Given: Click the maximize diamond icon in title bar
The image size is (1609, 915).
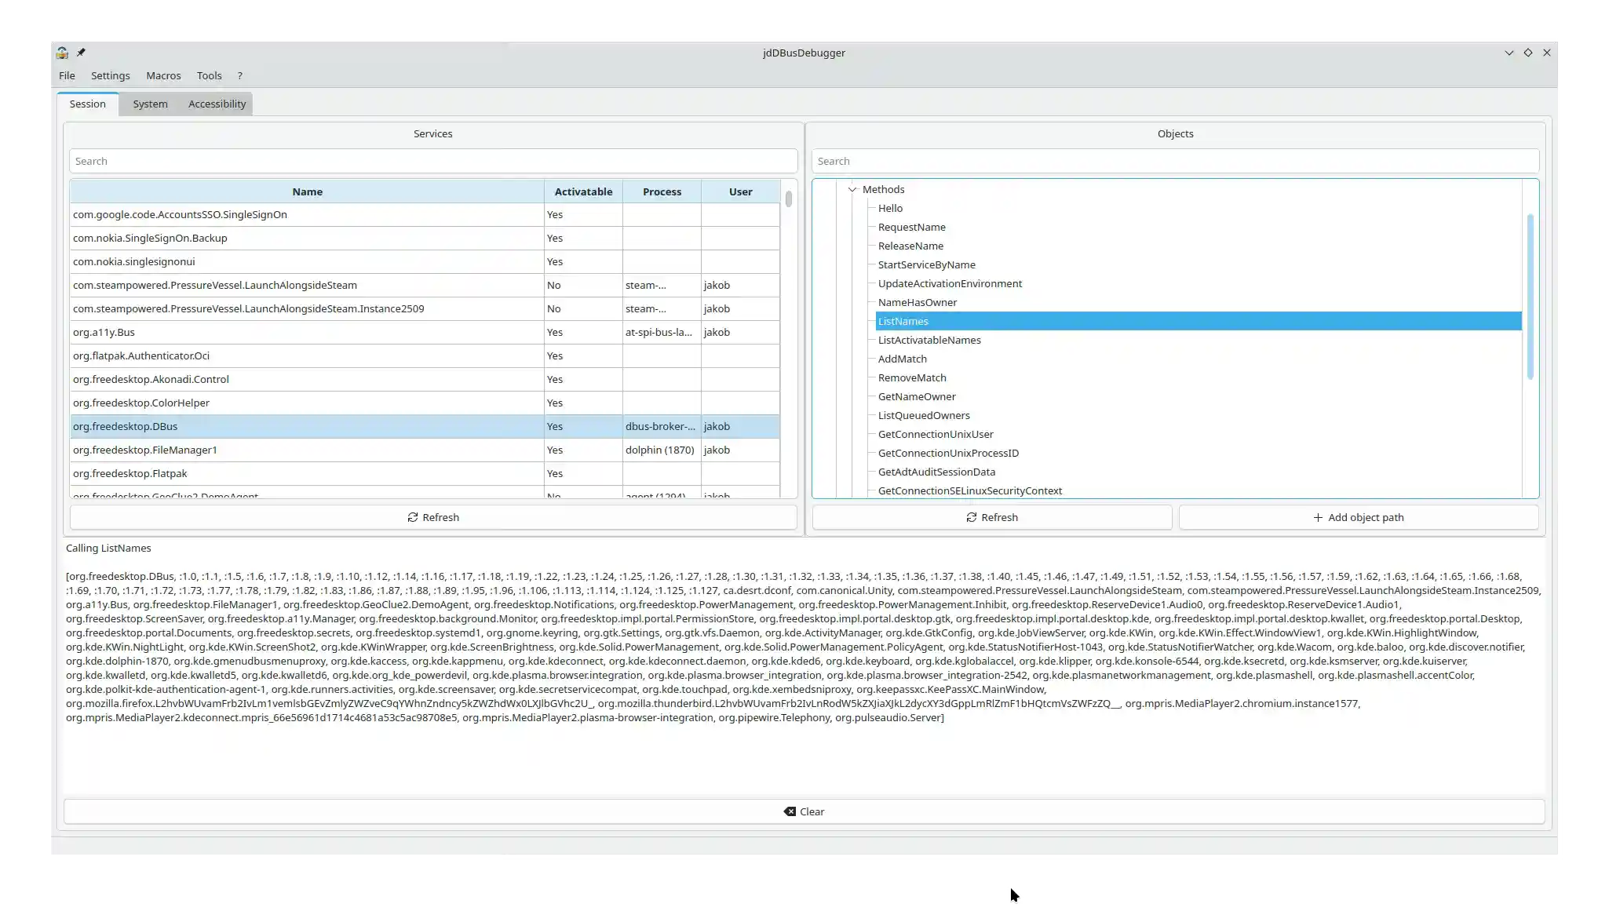Looking at the screenshot, I should click(1527, 53).
